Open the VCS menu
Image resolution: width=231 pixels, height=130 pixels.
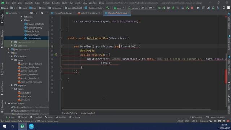pos(85,3)
